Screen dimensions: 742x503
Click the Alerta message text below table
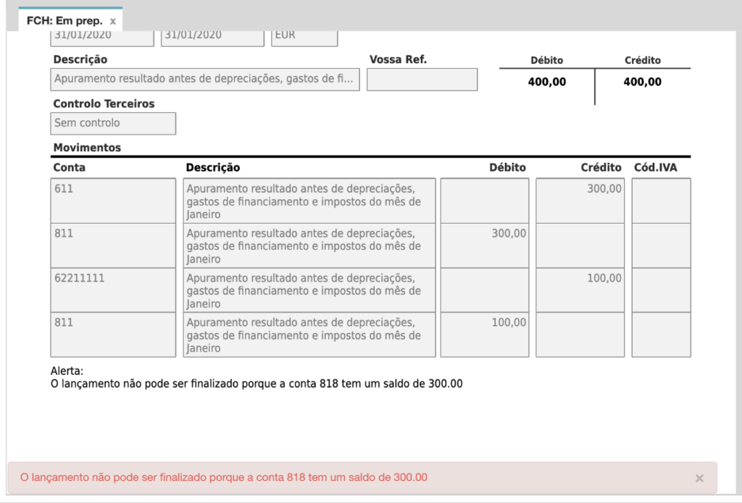pyautogui.click(x=256, y=384)
